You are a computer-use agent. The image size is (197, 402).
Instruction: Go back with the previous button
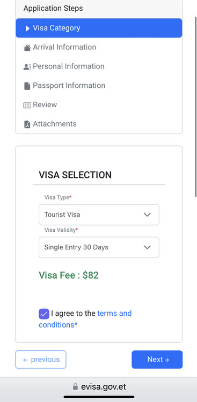[x=41, y=359]
